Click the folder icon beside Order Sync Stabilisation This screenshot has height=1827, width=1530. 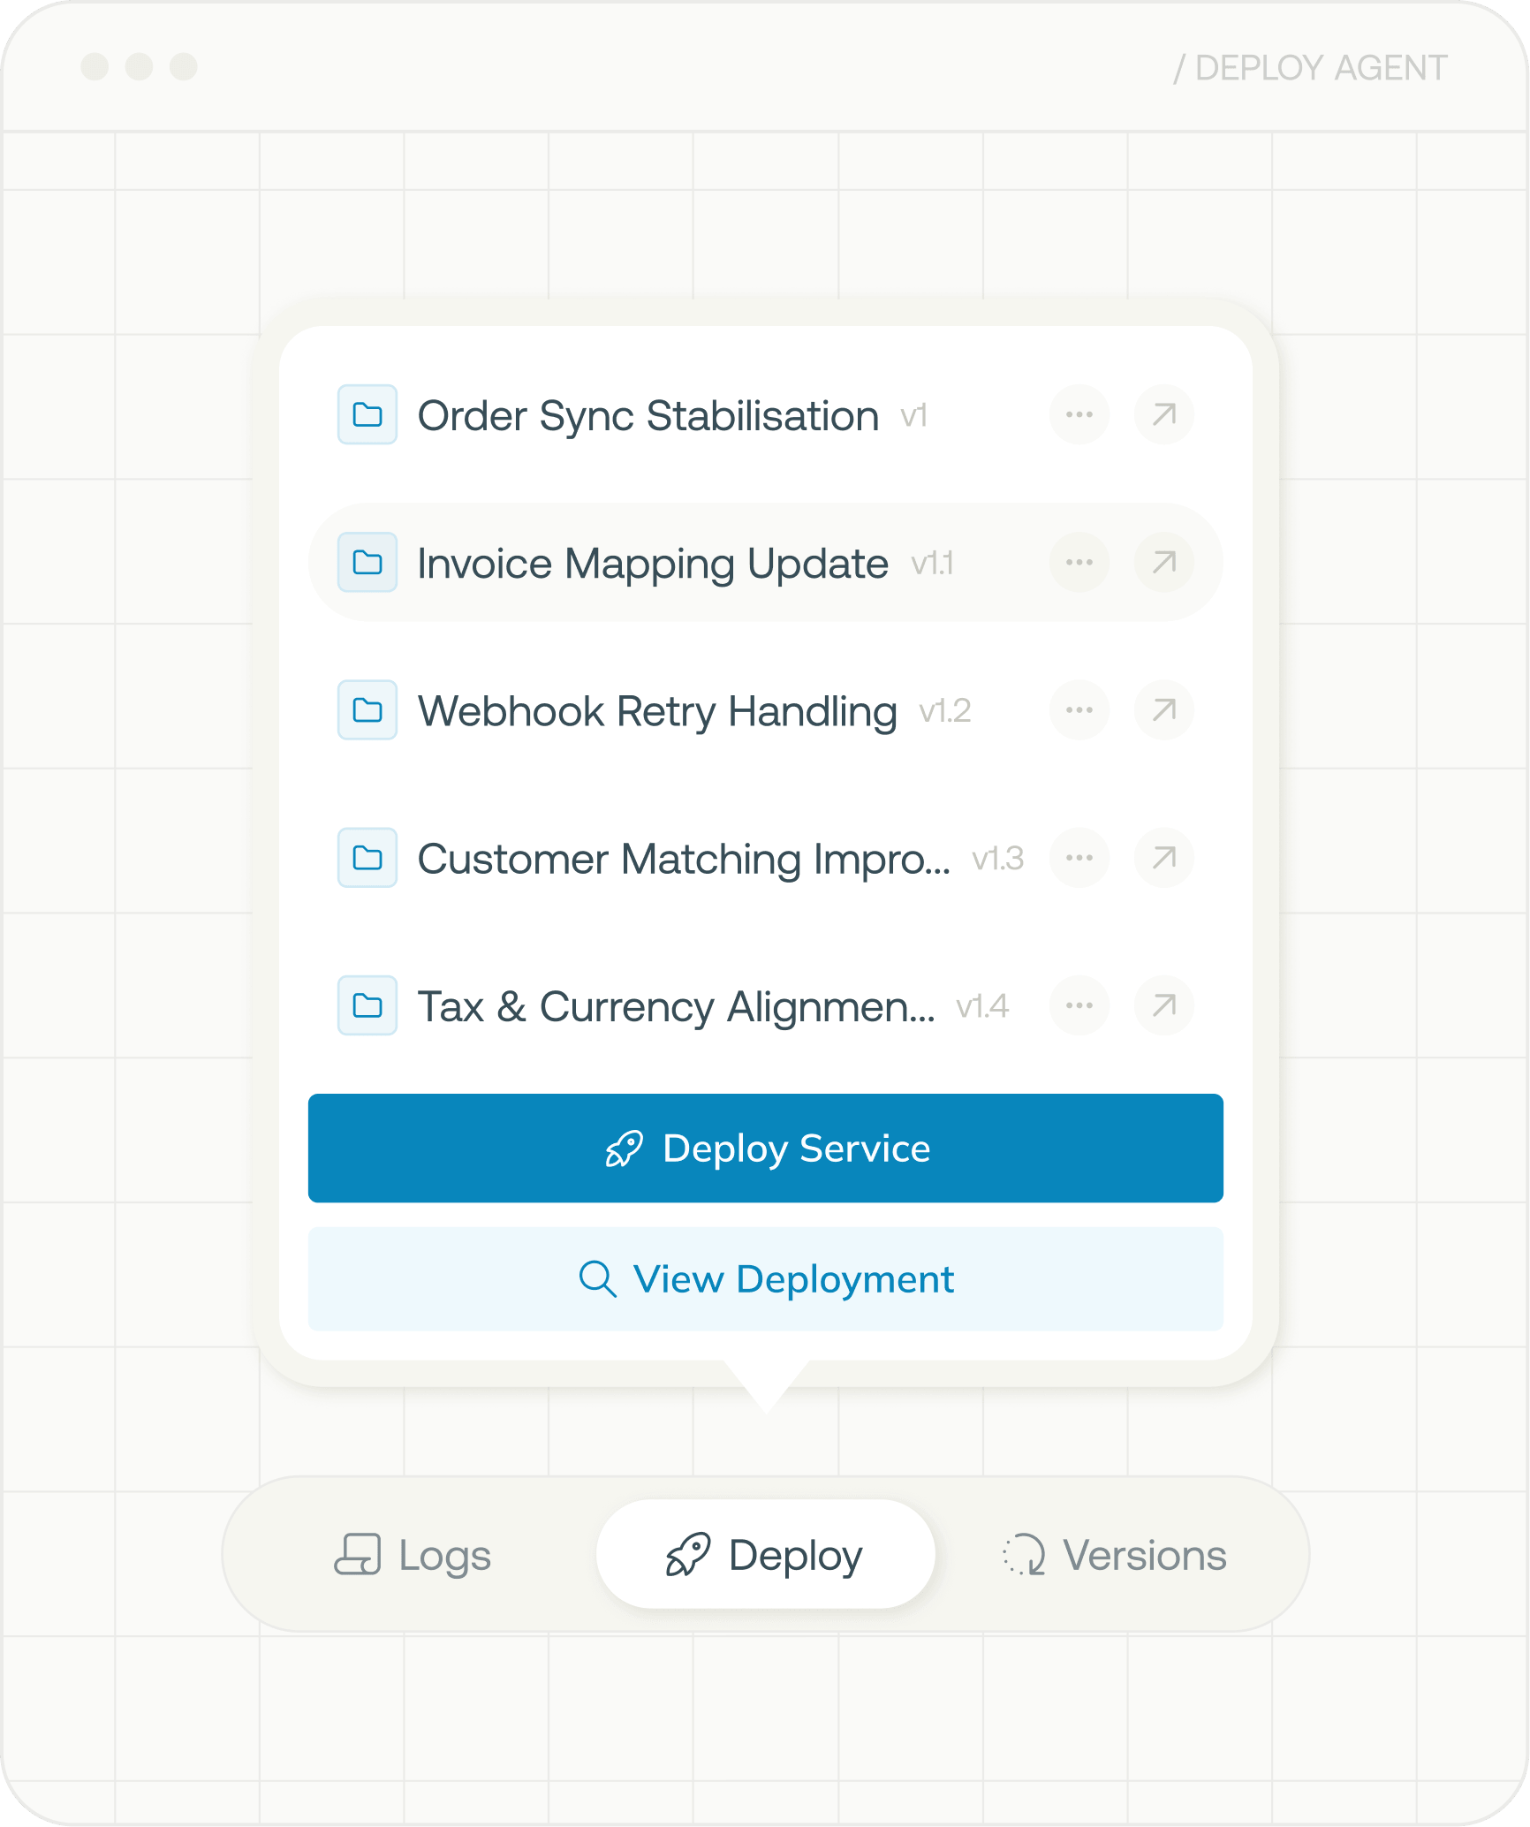pos(367,414)
